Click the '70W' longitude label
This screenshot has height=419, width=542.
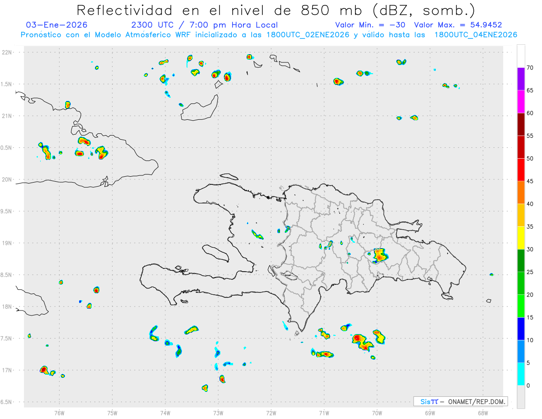pyautogui.click(x=377, y=413)
